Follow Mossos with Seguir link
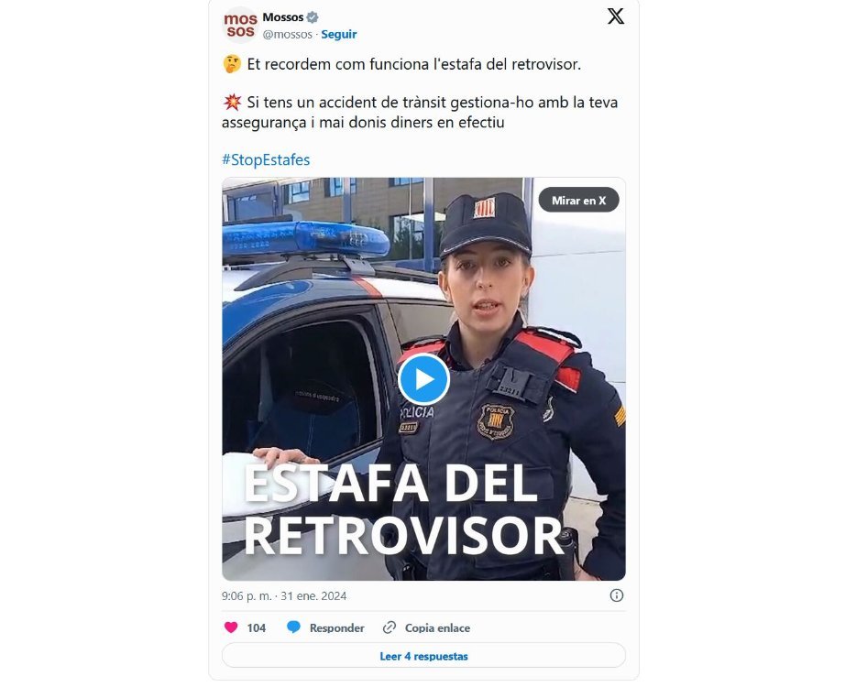The image size is (856, 687). tap(338, 35)
